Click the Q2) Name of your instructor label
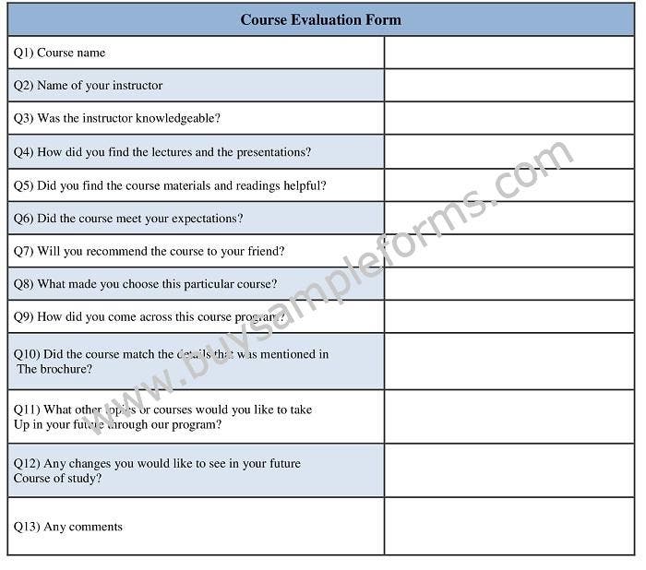 click(x=89, y=86)
